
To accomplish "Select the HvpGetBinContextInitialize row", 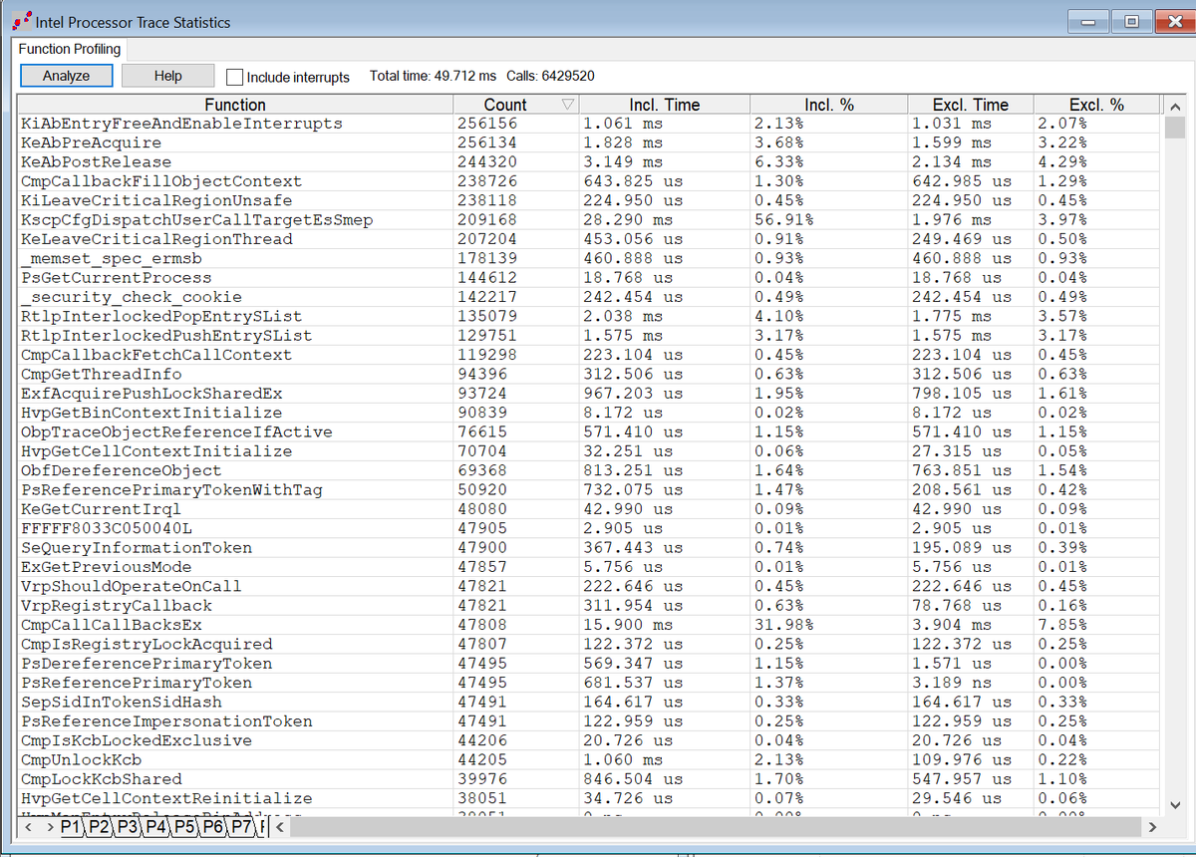I will [590, 413].
